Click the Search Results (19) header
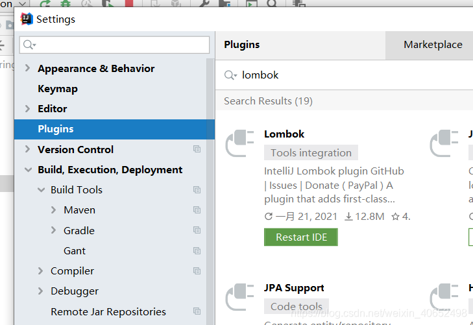This screenshot has height=325, width=473. (268, 101)
